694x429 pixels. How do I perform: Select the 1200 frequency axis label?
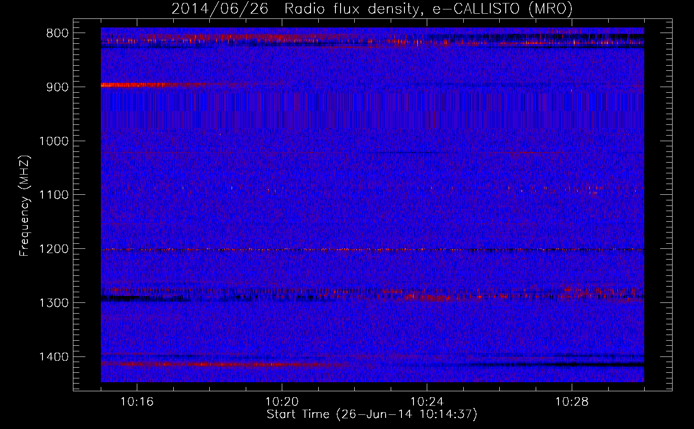54,249
